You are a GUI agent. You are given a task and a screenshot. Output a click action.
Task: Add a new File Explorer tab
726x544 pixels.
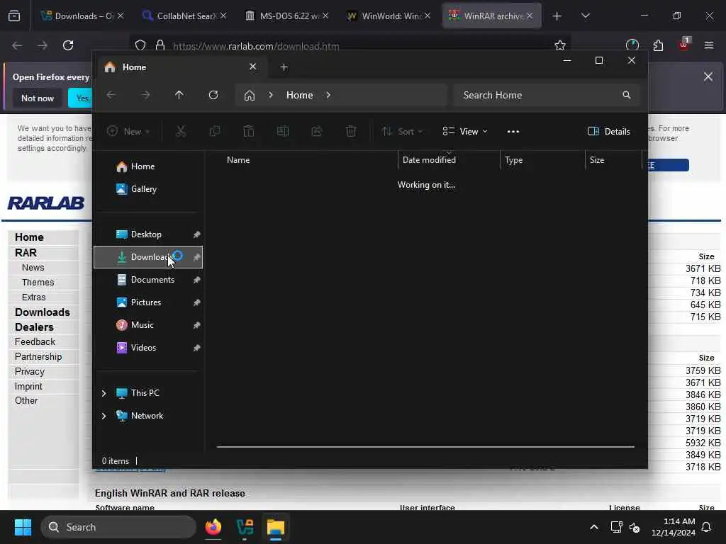click(x=284, y=67)
